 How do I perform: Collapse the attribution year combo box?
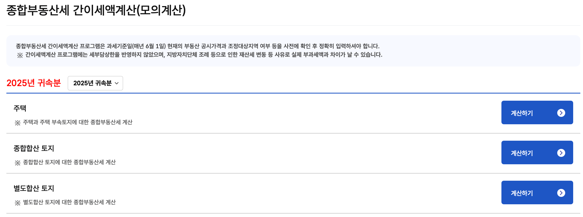tap(95, 83)
